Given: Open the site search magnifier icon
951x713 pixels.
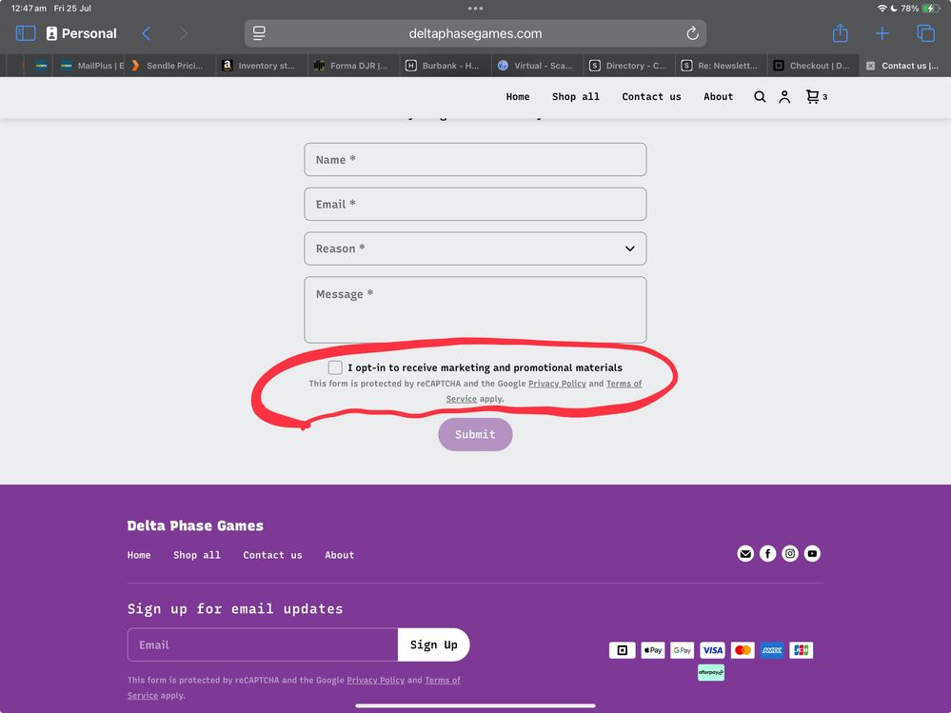Looking at the screenshot, I should (x=760, y=97).
